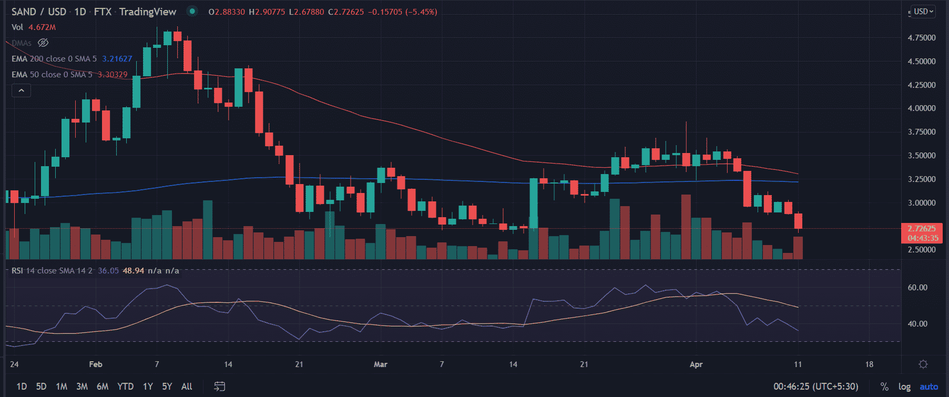
Task: Collapse the indicator legend with chevron button
Action: click(x=21, y=91)
